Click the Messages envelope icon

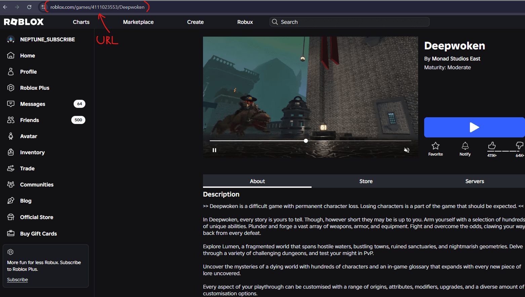[x=11, y=104]
